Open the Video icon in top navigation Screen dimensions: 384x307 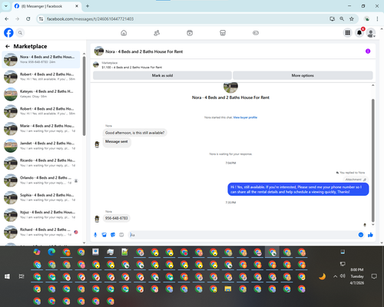[190, 33]
